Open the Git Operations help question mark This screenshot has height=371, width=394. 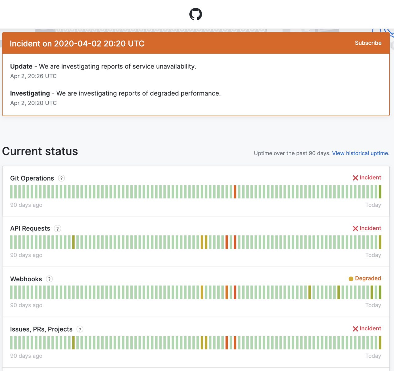click(62, 178)
